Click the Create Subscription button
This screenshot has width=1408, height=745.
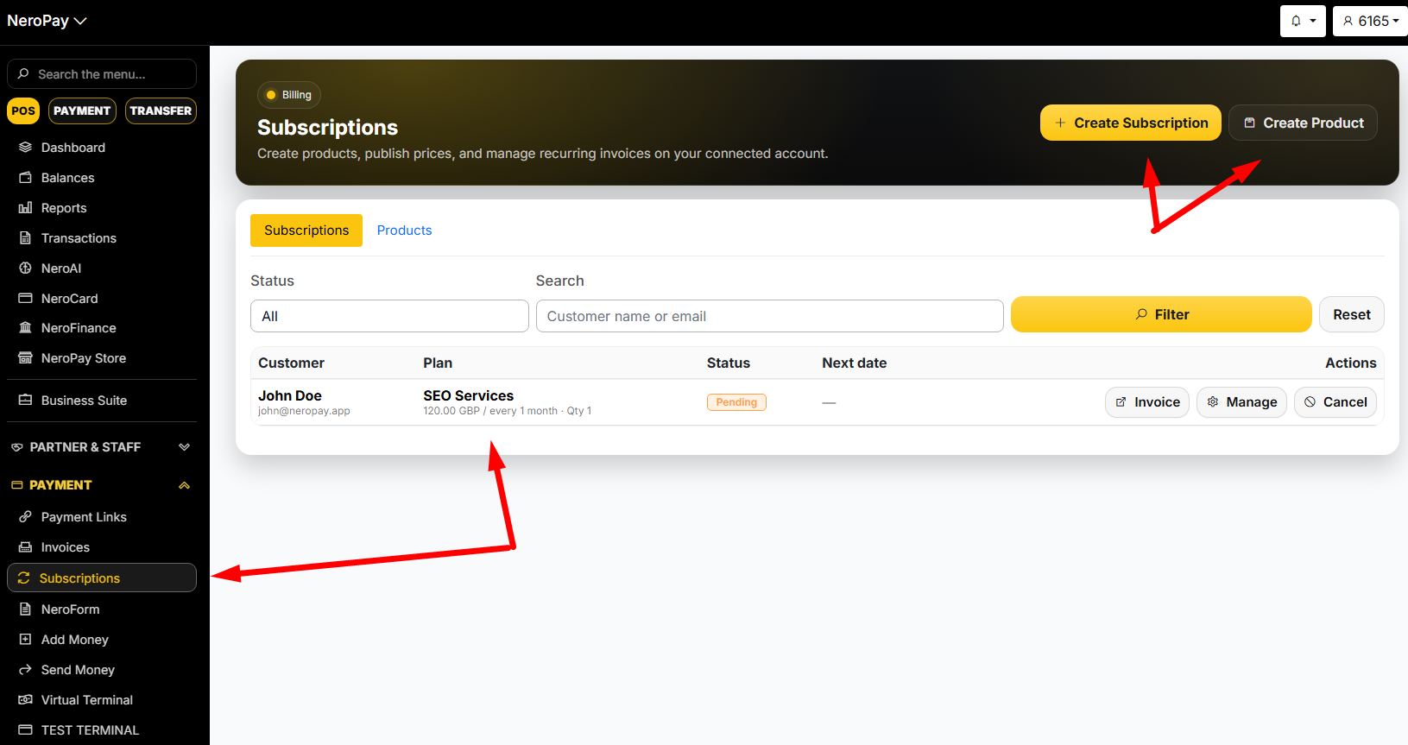pos(1130,123)
